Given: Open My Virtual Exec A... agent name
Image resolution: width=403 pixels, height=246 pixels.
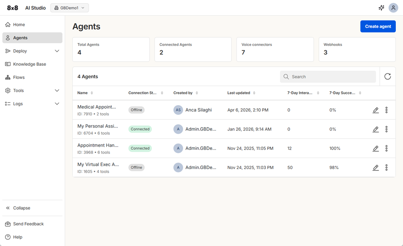Looking at the screenshot, I should click(x=98, y=165).
